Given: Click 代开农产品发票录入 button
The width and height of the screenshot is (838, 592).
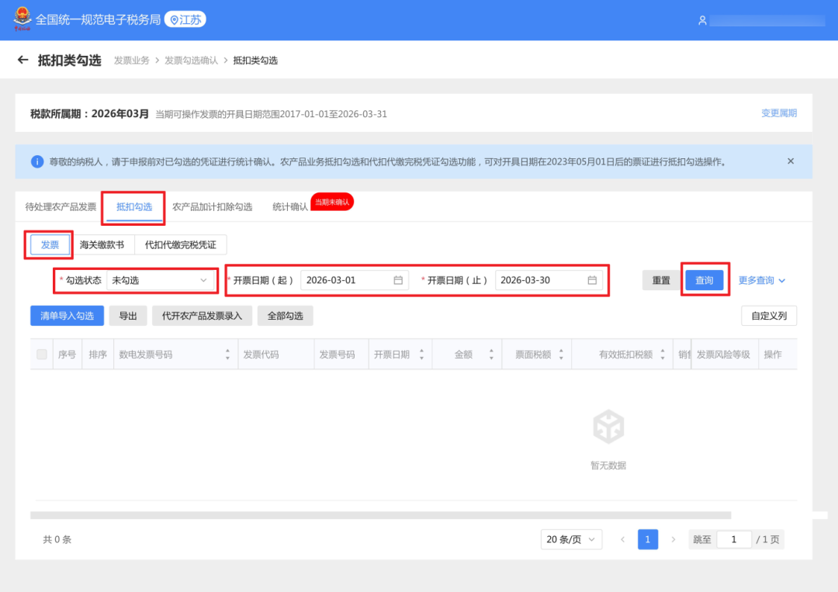Looking at the screenshot, I should (x=202, y=316).
